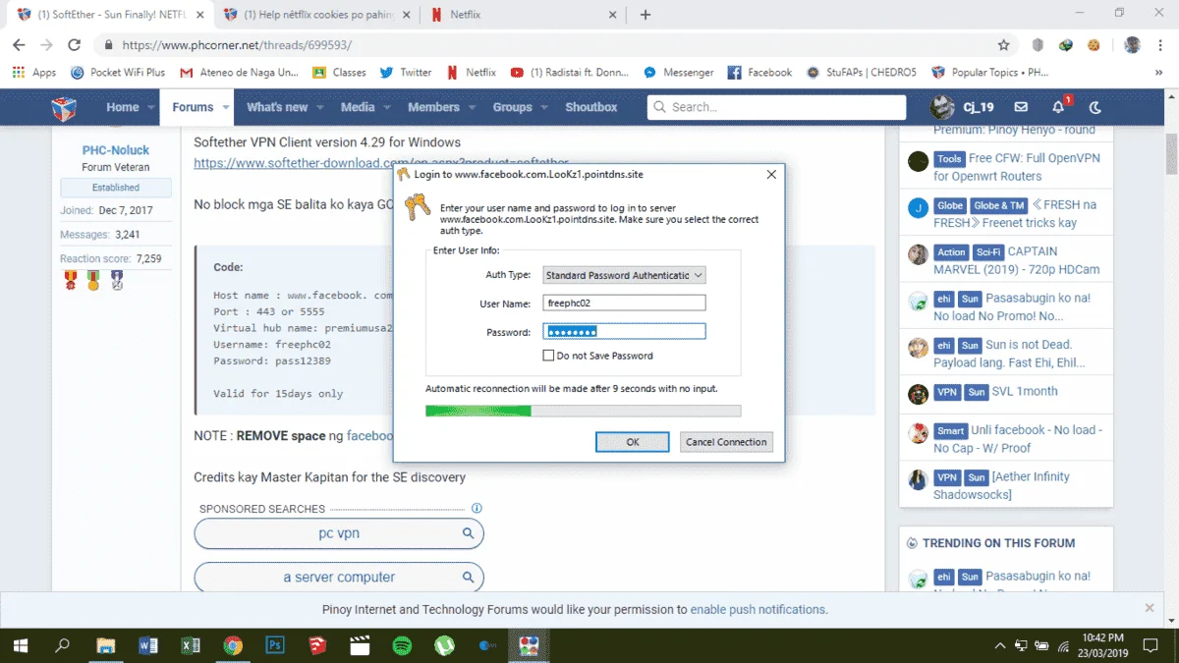Click the auto reconnection progress bar

[x=583, y=411]
